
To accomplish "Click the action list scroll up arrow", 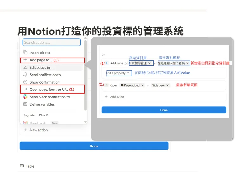I will coord(85,38).
